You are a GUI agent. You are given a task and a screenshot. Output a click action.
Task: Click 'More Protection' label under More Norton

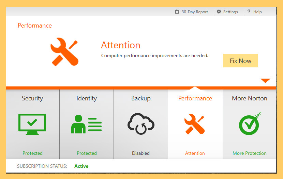coord(250,153)
